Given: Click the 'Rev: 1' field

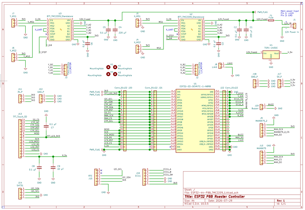Looking at the screenshot, I should (281, 200).
